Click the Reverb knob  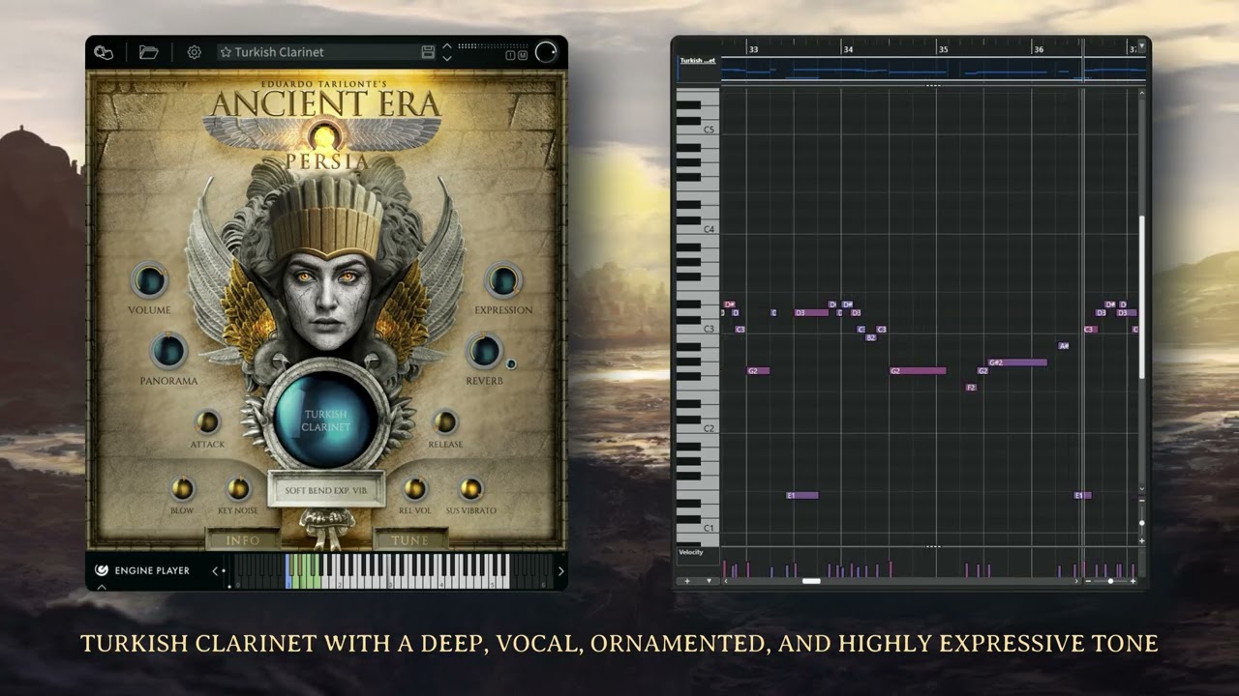(x=484, y=352)
